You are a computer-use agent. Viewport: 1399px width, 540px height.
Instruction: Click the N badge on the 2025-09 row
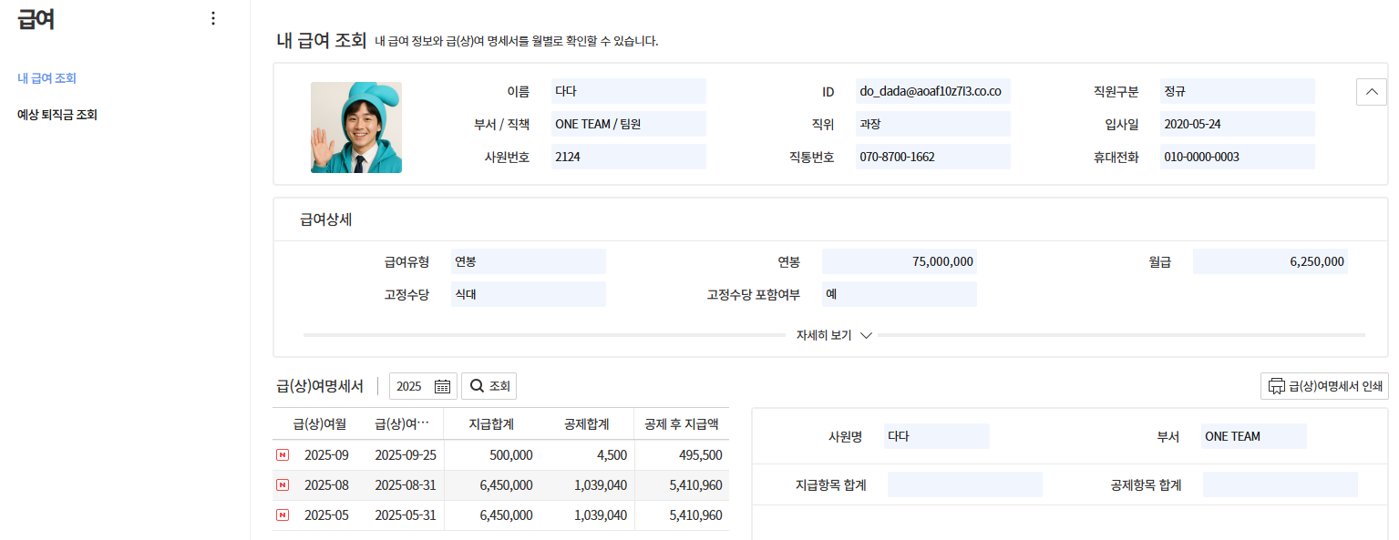point(283,454)
